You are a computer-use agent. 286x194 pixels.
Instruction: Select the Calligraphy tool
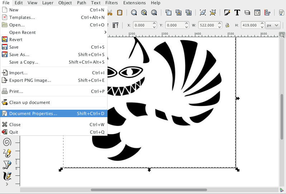pyautogui.click(x=7, y=176)
